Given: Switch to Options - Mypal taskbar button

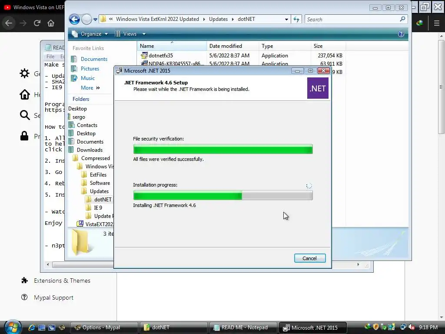Looking at the screenshot, I should (104, 327).
